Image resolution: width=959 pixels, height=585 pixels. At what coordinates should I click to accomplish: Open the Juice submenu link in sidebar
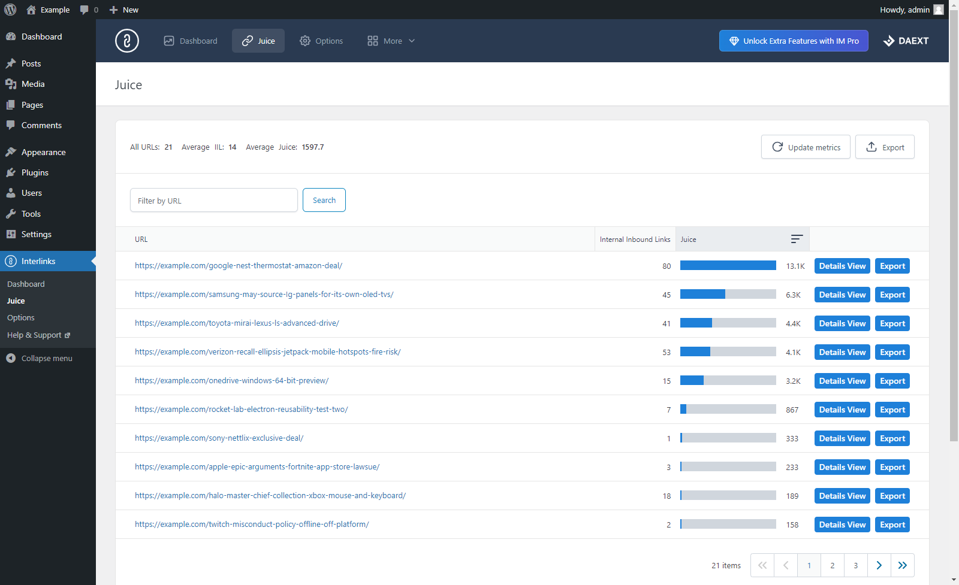click(16, 301)
